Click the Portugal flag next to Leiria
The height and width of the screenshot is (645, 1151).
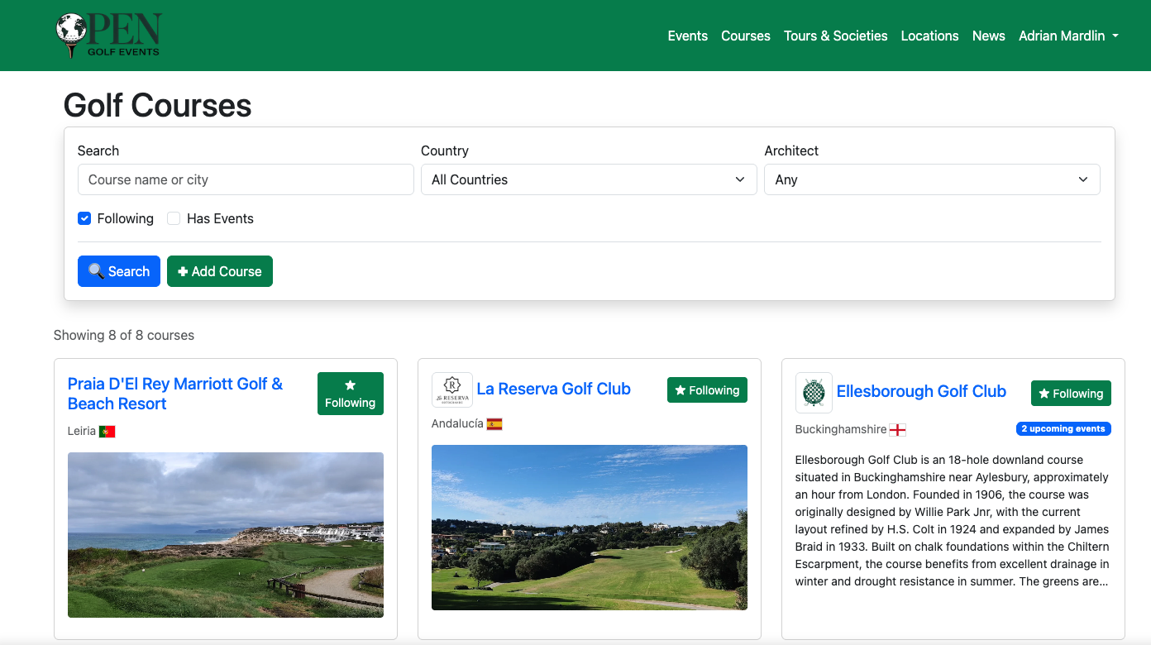pos(107,431)
